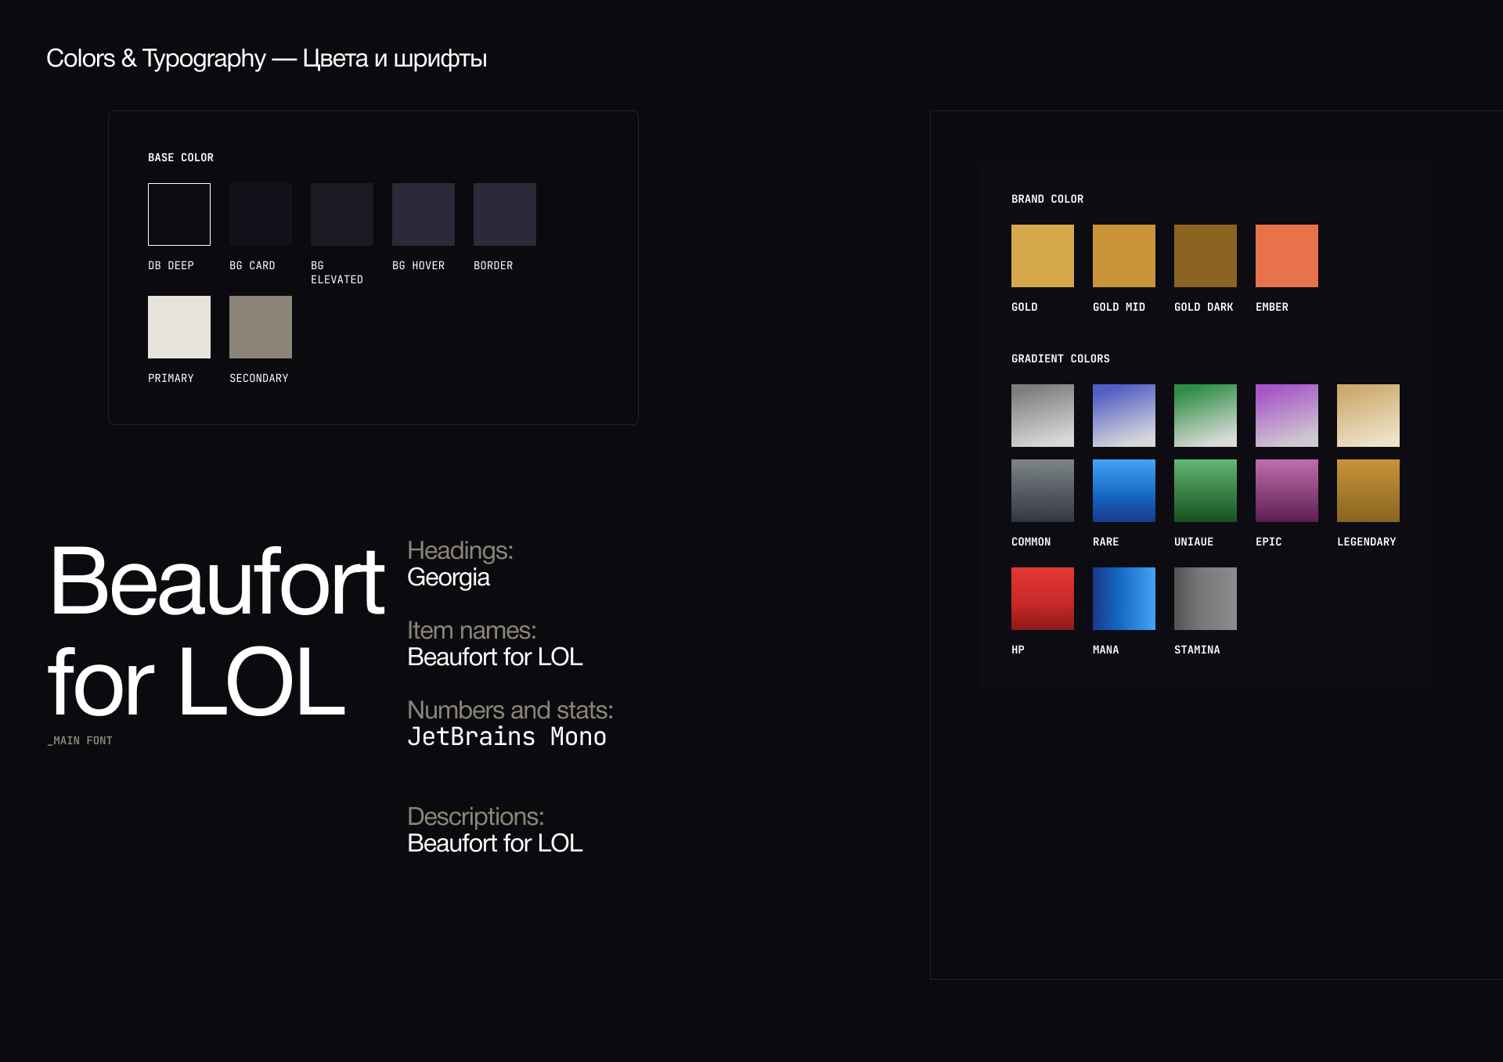Select the BG Card swatch

point(260,214)
